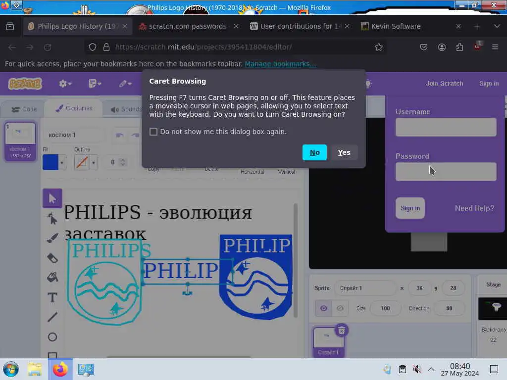The image size is (507, 380).
Task: Switch to 'scratch.com passwords' browser tab
Action: point(188,26)
